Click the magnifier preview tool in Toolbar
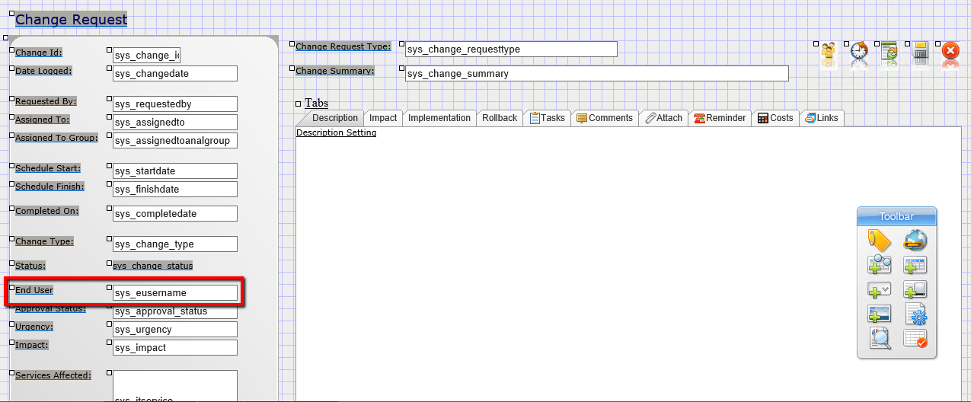 880,338
